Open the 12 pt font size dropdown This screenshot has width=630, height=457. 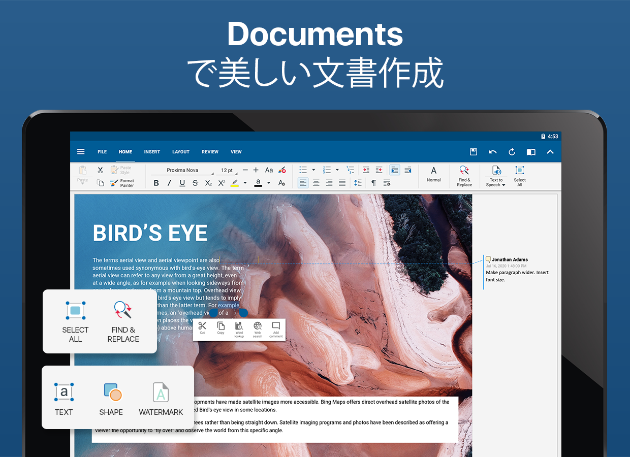pyautogui.click(x=227, y=171)
